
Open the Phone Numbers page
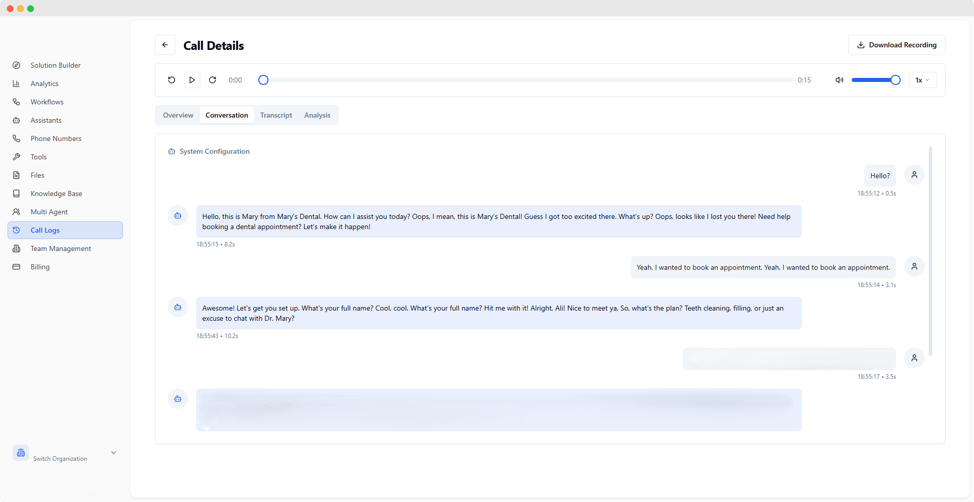coord(56,138)
